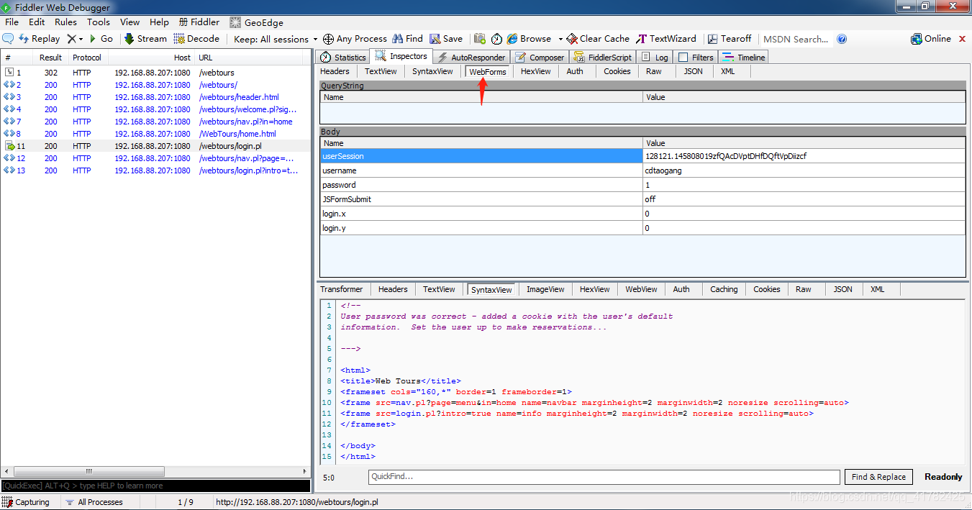Select session 11 /webtours/login.pl
Screen dimensions: 972x510
coord(155,146)
